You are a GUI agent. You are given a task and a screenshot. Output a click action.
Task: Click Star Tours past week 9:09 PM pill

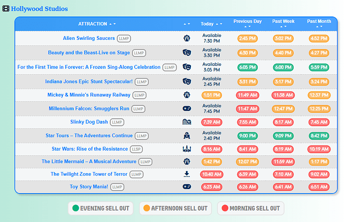point(284,136)
